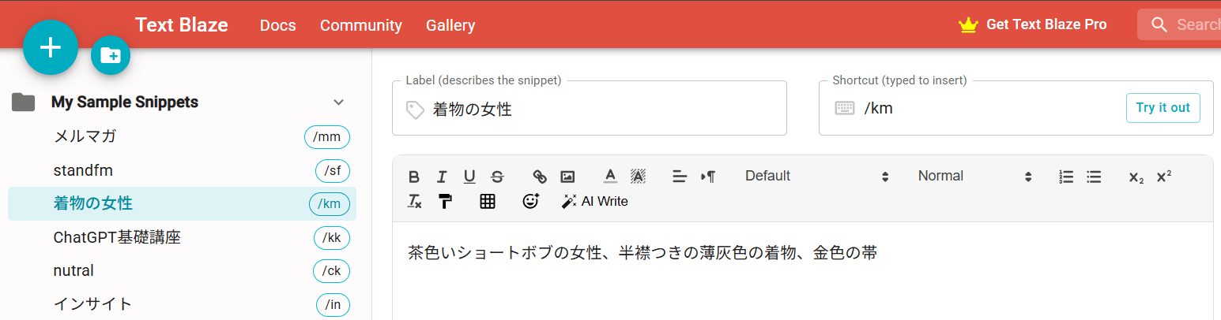Collapse the My Sample Snippets folder
1221x320 pixels.
[x=338, y=102]
